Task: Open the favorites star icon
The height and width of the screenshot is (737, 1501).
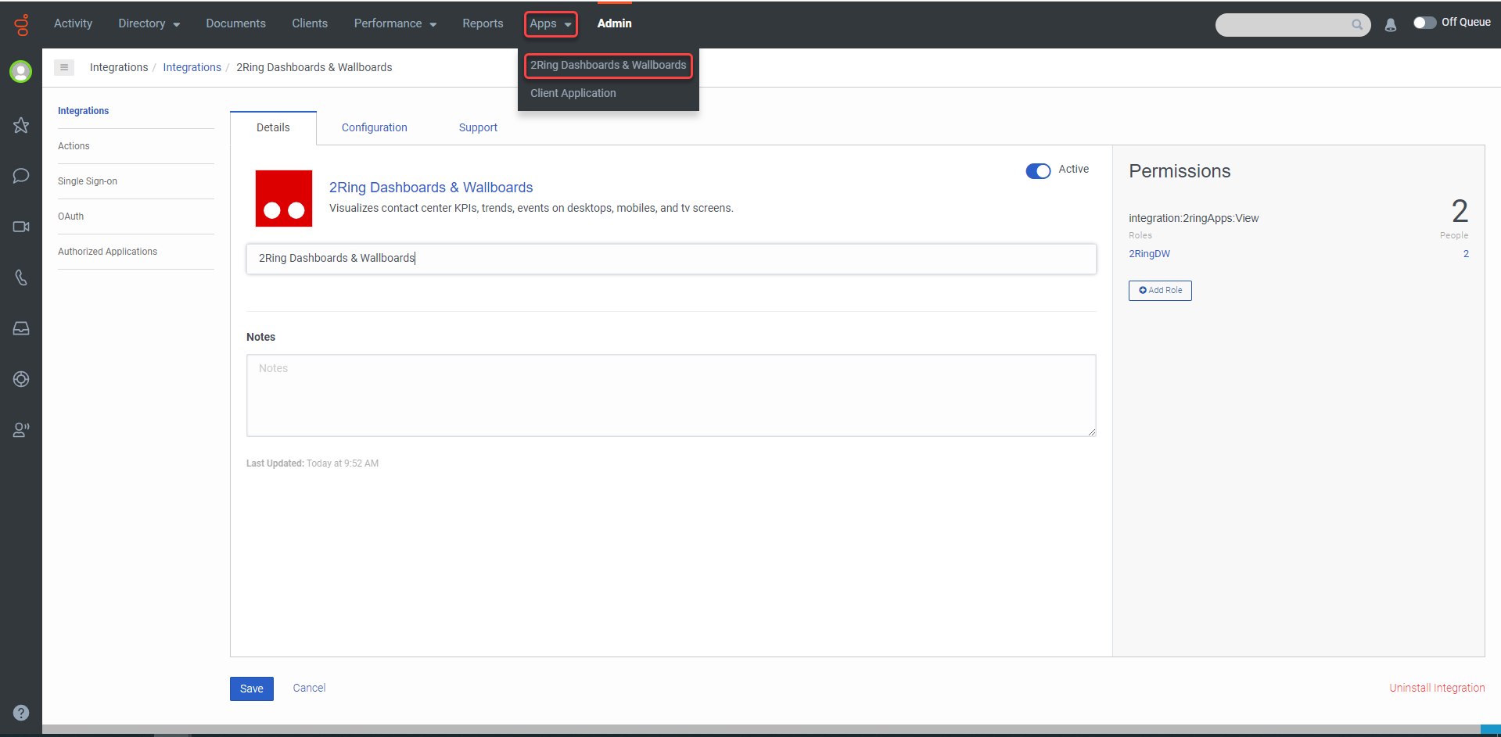Action: coord(21,125)
